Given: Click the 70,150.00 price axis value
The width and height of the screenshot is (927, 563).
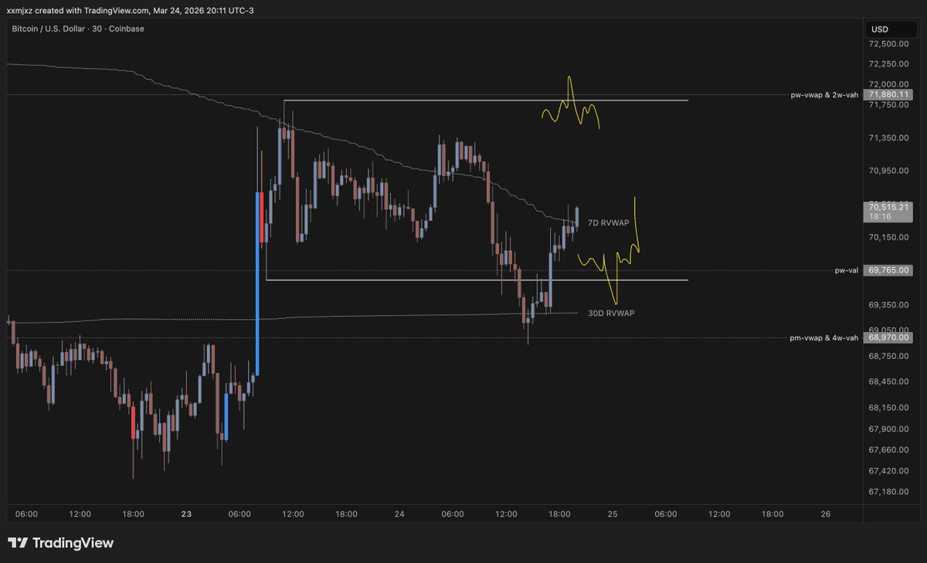Looking at the screenshot, I should [x=888, y=238].
